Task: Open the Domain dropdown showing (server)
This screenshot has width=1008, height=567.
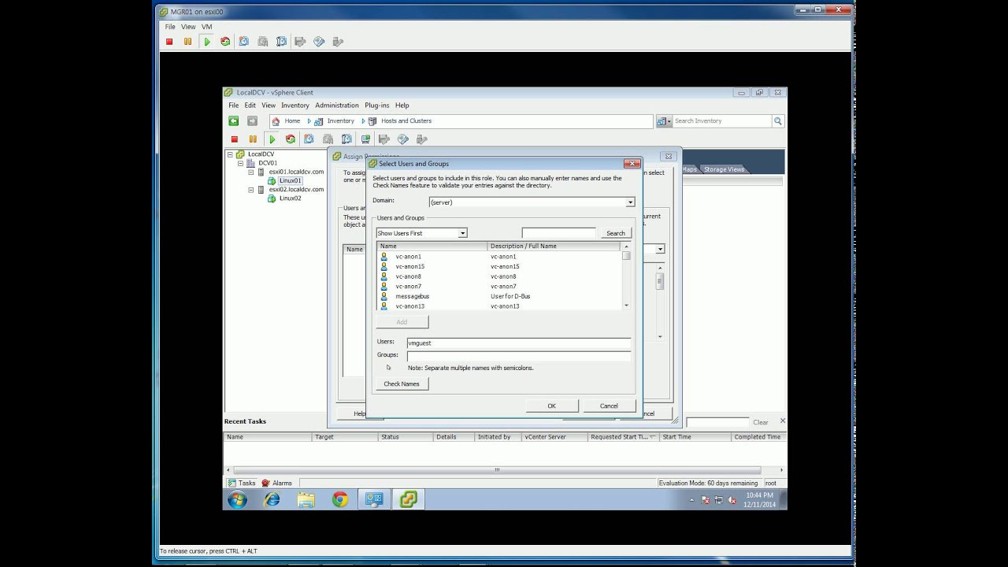Action: pos(630,202)
